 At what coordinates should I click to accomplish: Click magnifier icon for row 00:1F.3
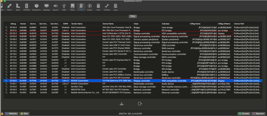[x=6, y=72]
